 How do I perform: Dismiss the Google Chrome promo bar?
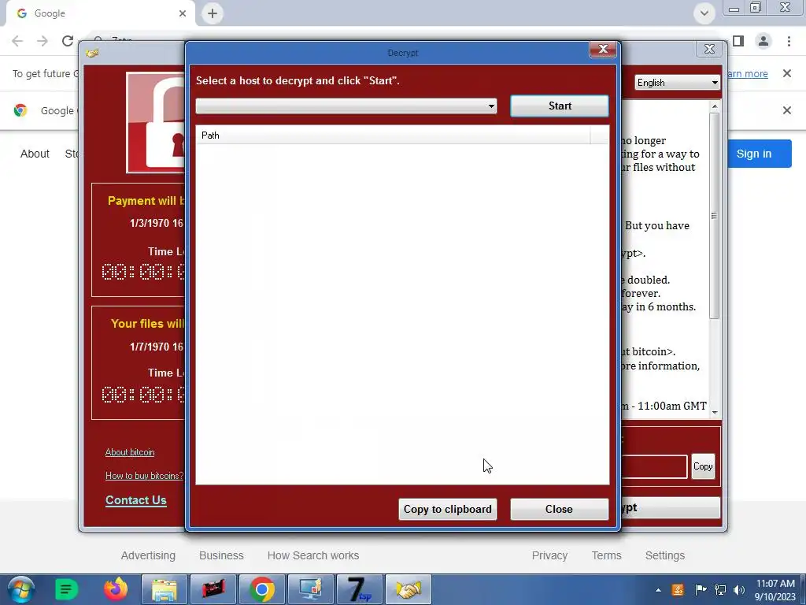[786, 110]
